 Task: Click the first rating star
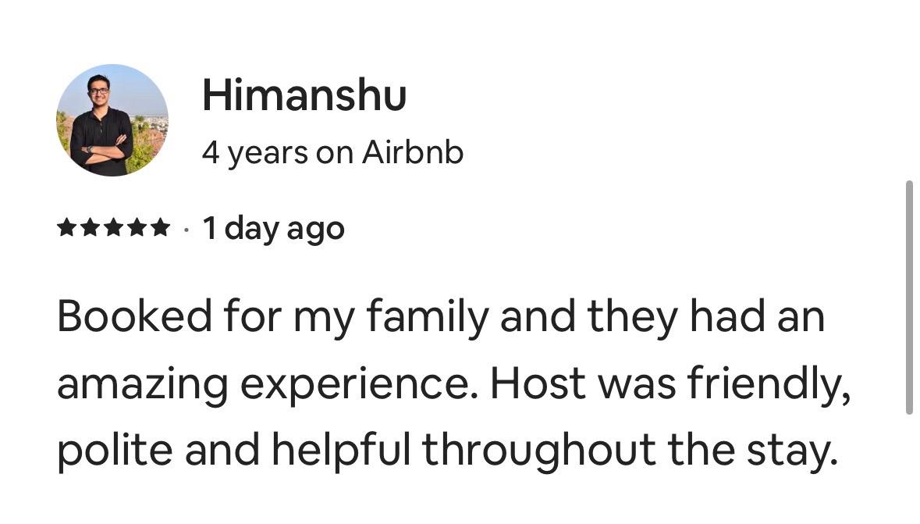[67, 229]
